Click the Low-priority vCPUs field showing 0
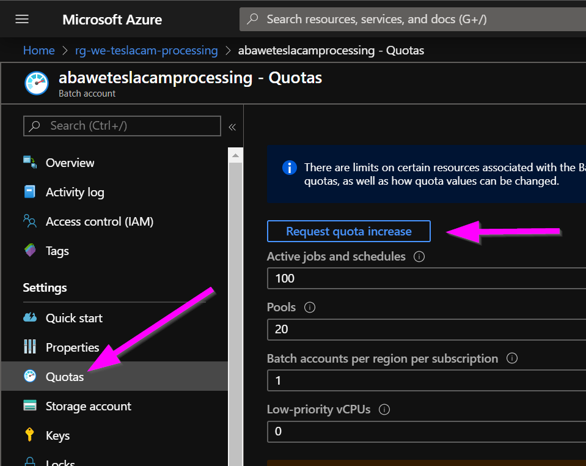This screenshot has width=586, height=466. click(427, 431)
